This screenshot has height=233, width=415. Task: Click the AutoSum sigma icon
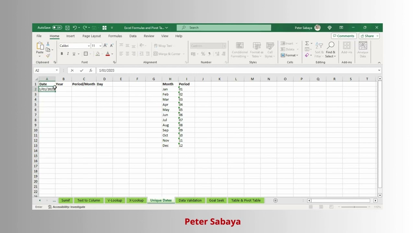pos(307,43)
